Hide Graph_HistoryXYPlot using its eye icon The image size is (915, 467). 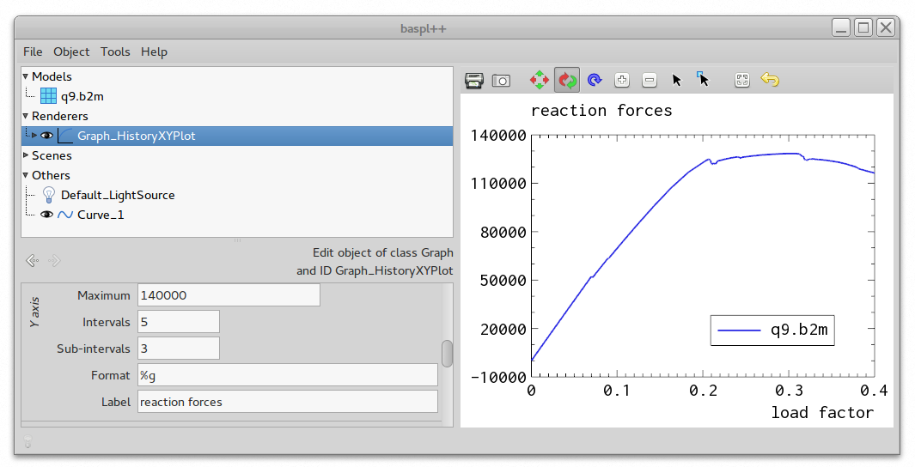point(47,136)
